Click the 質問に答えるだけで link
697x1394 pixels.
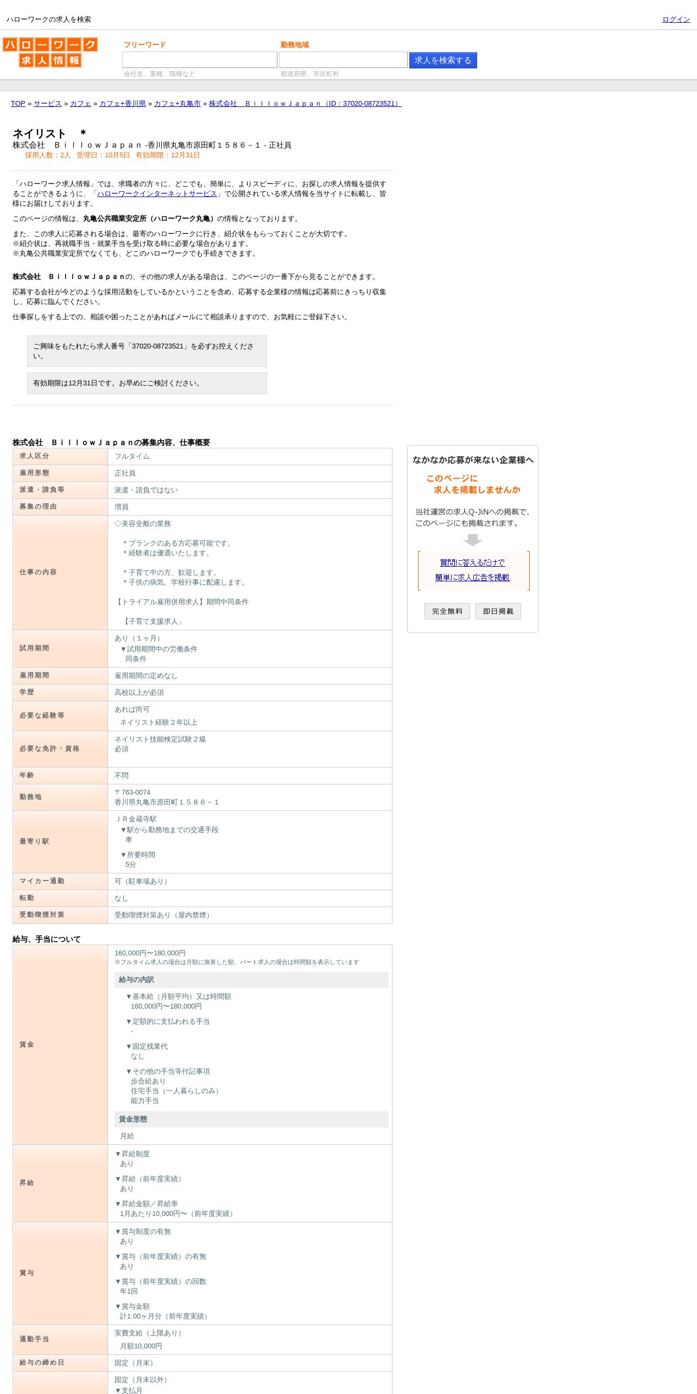[x=472, y=563]
